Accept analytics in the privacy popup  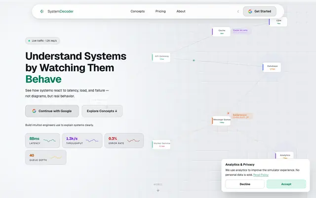pyautogui.click(x=286, y=184)
